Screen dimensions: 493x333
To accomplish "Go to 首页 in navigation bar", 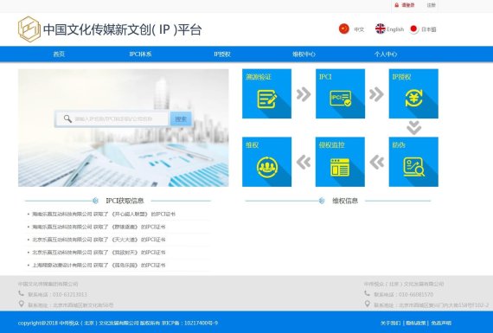I will (59, 54).
